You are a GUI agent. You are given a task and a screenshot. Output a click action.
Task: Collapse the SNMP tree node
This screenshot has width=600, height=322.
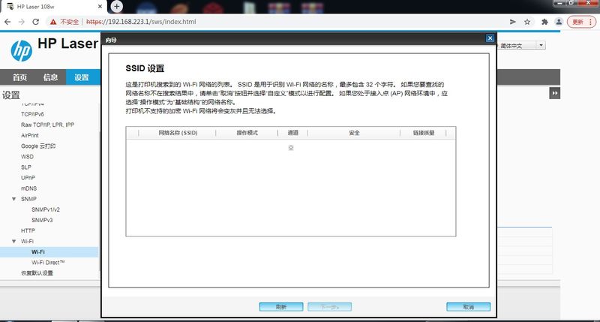coord(13,199)
